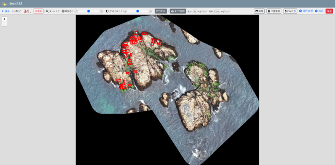
Task: Export with the CSV出力 button
Action: coord(290,11)
